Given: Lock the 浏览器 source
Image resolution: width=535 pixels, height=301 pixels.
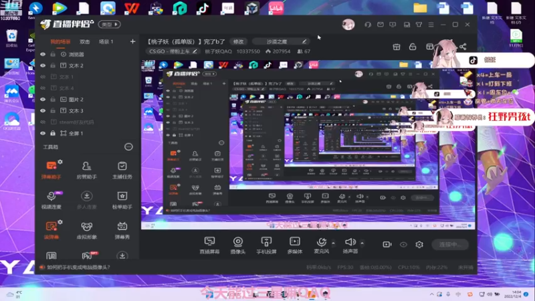Looking at the screenshot, I should click(53, 54).
